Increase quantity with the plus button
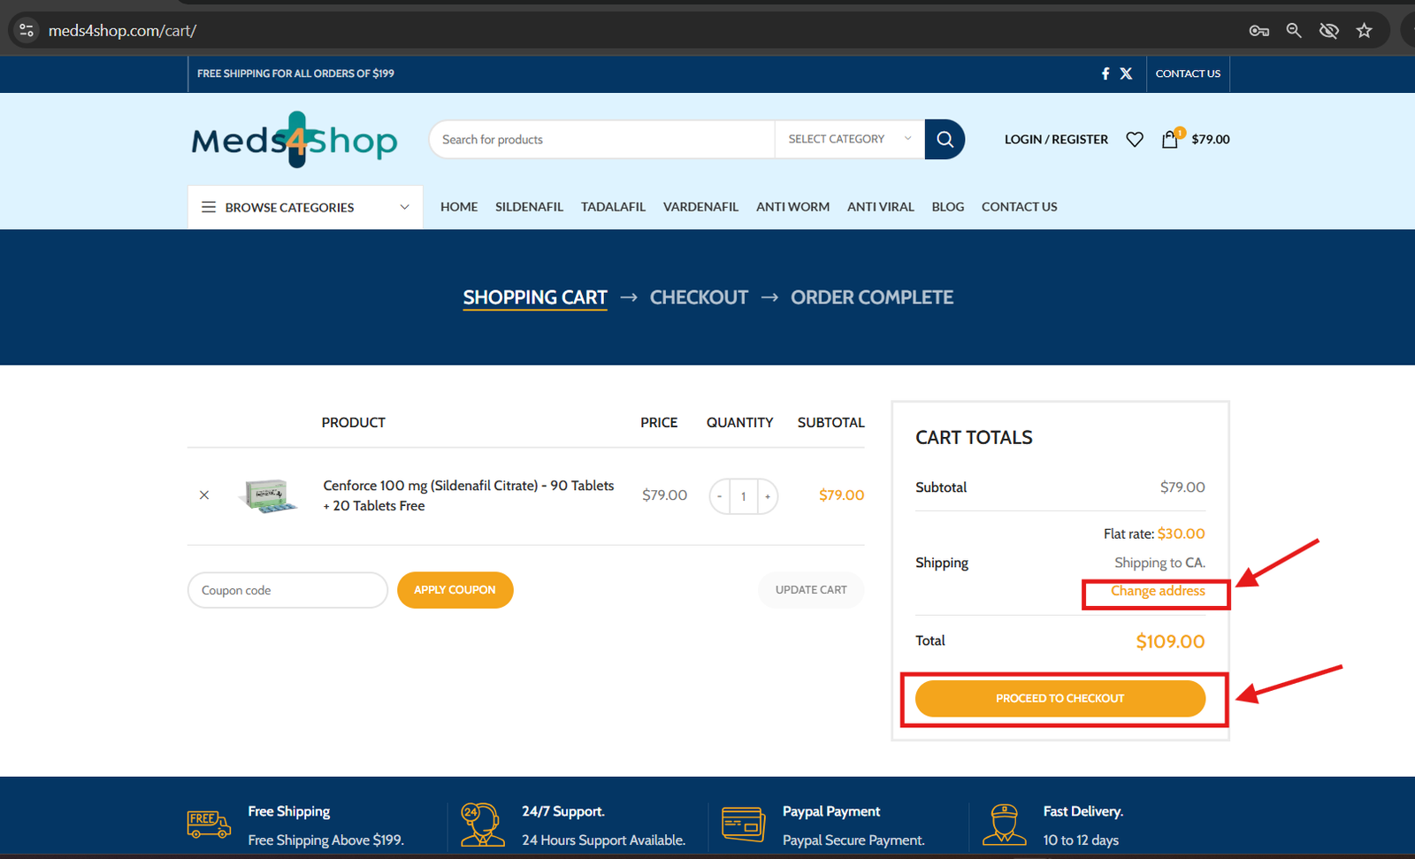The height and width of the screenshot is (859, 1415). click(x=768, y=496)
